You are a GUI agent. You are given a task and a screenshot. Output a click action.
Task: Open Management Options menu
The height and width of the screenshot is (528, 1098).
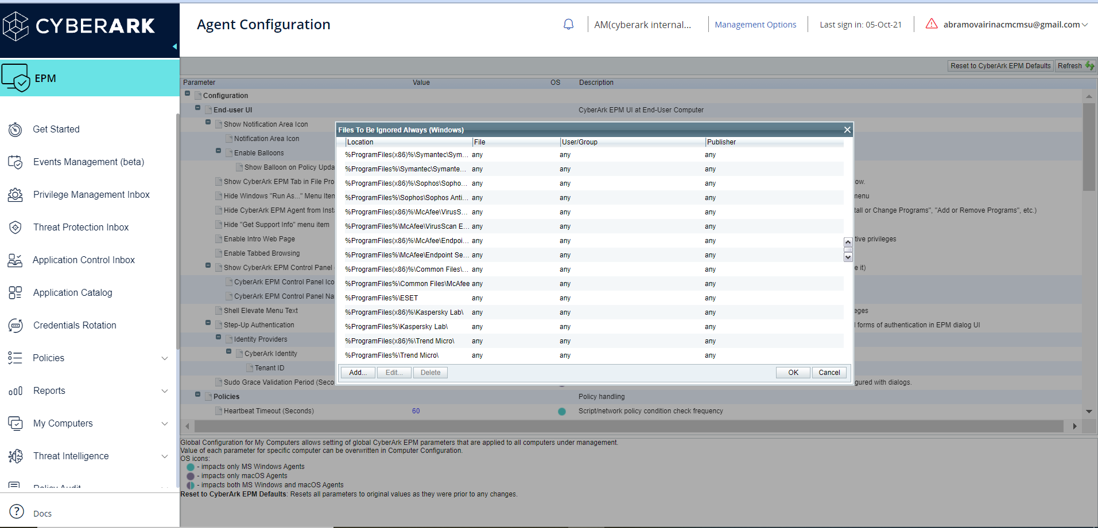coord(755,25)
